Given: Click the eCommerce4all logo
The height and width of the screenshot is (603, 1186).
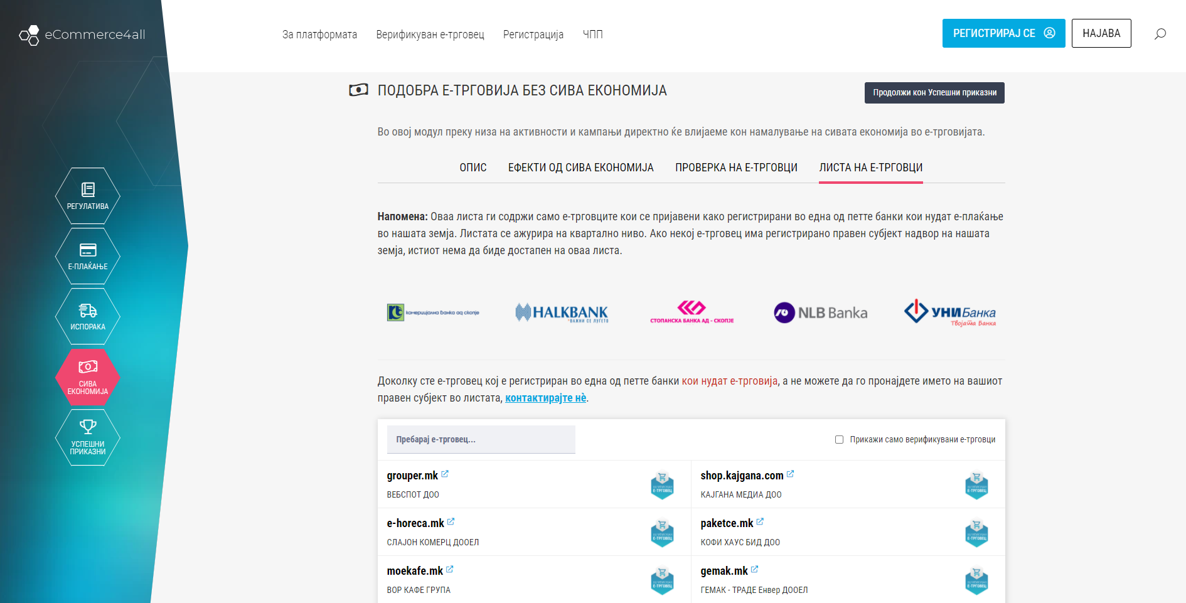Looking at the screenshot, I should click(x=82, y=35).
